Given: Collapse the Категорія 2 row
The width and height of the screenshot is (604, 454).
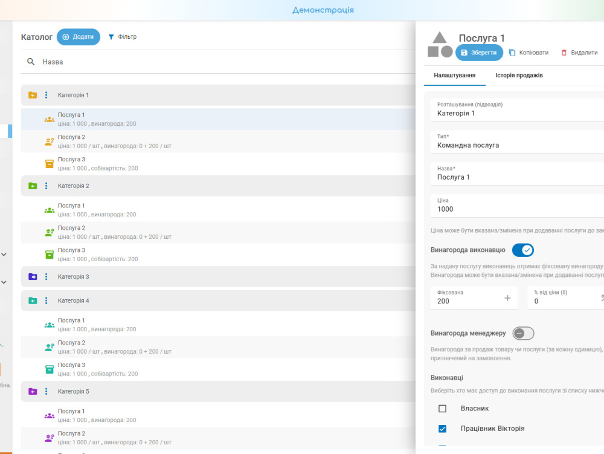Looking at the screenshot, I should (218, 186).
